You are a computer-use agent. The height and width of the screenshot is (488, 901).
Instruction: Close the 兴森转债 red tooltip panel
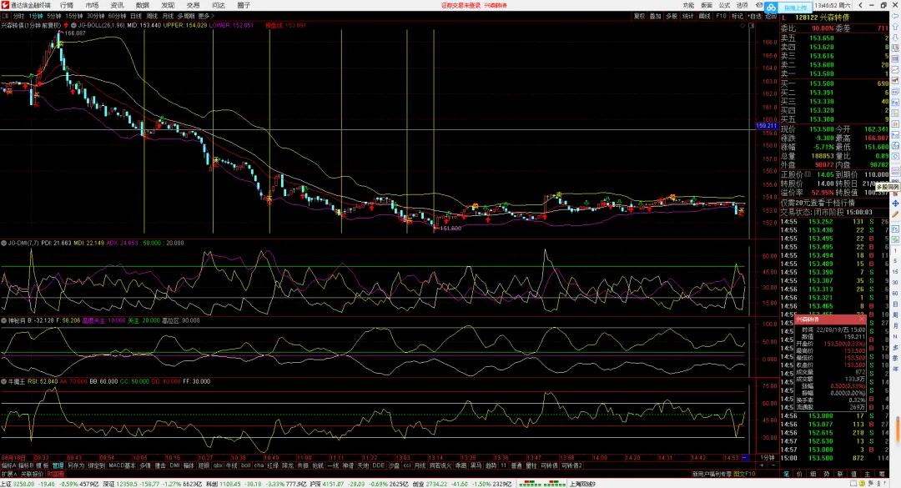tap(861, 319)
